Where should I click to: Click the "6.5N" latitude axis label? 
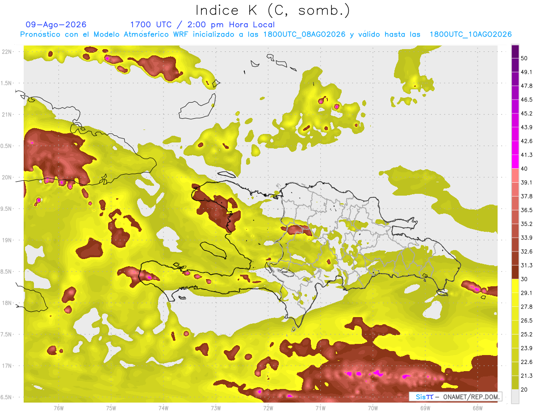[x=6, y=397]
